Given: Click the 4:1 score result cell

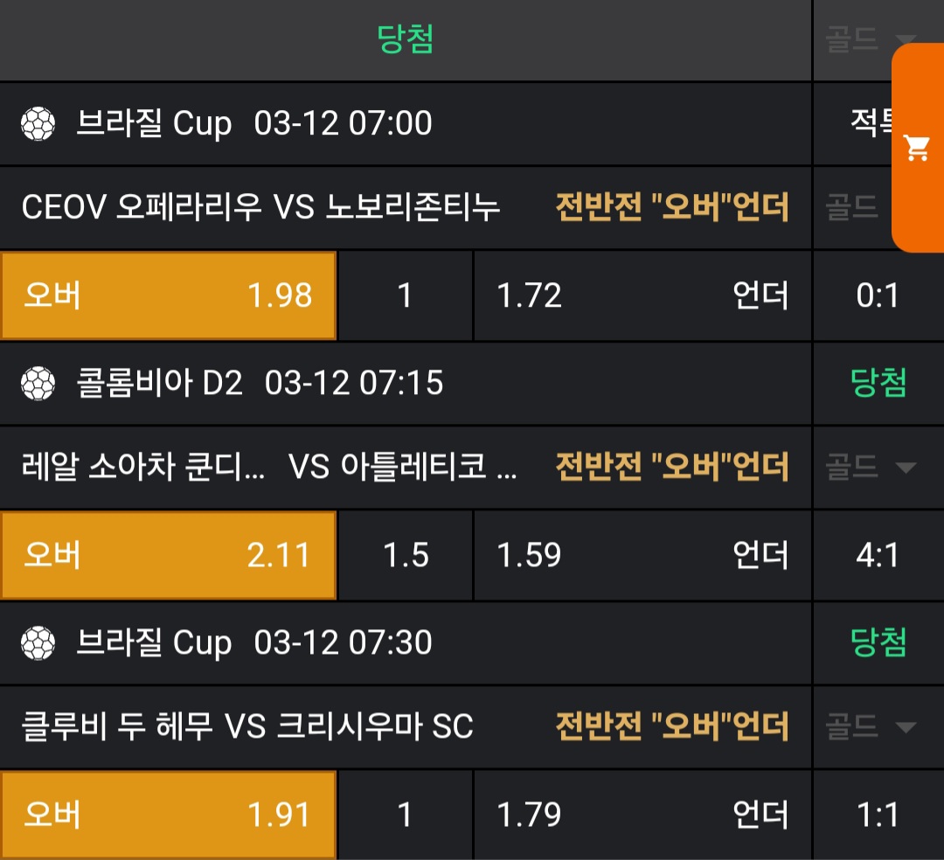Looking at the screenshot, I should click(x=878, y=555).
